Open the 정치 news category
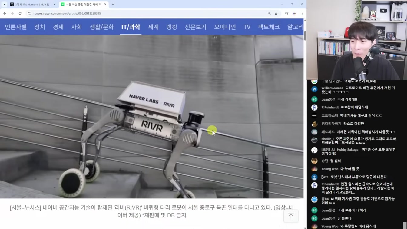407x229 pixels. coord(40,27)
